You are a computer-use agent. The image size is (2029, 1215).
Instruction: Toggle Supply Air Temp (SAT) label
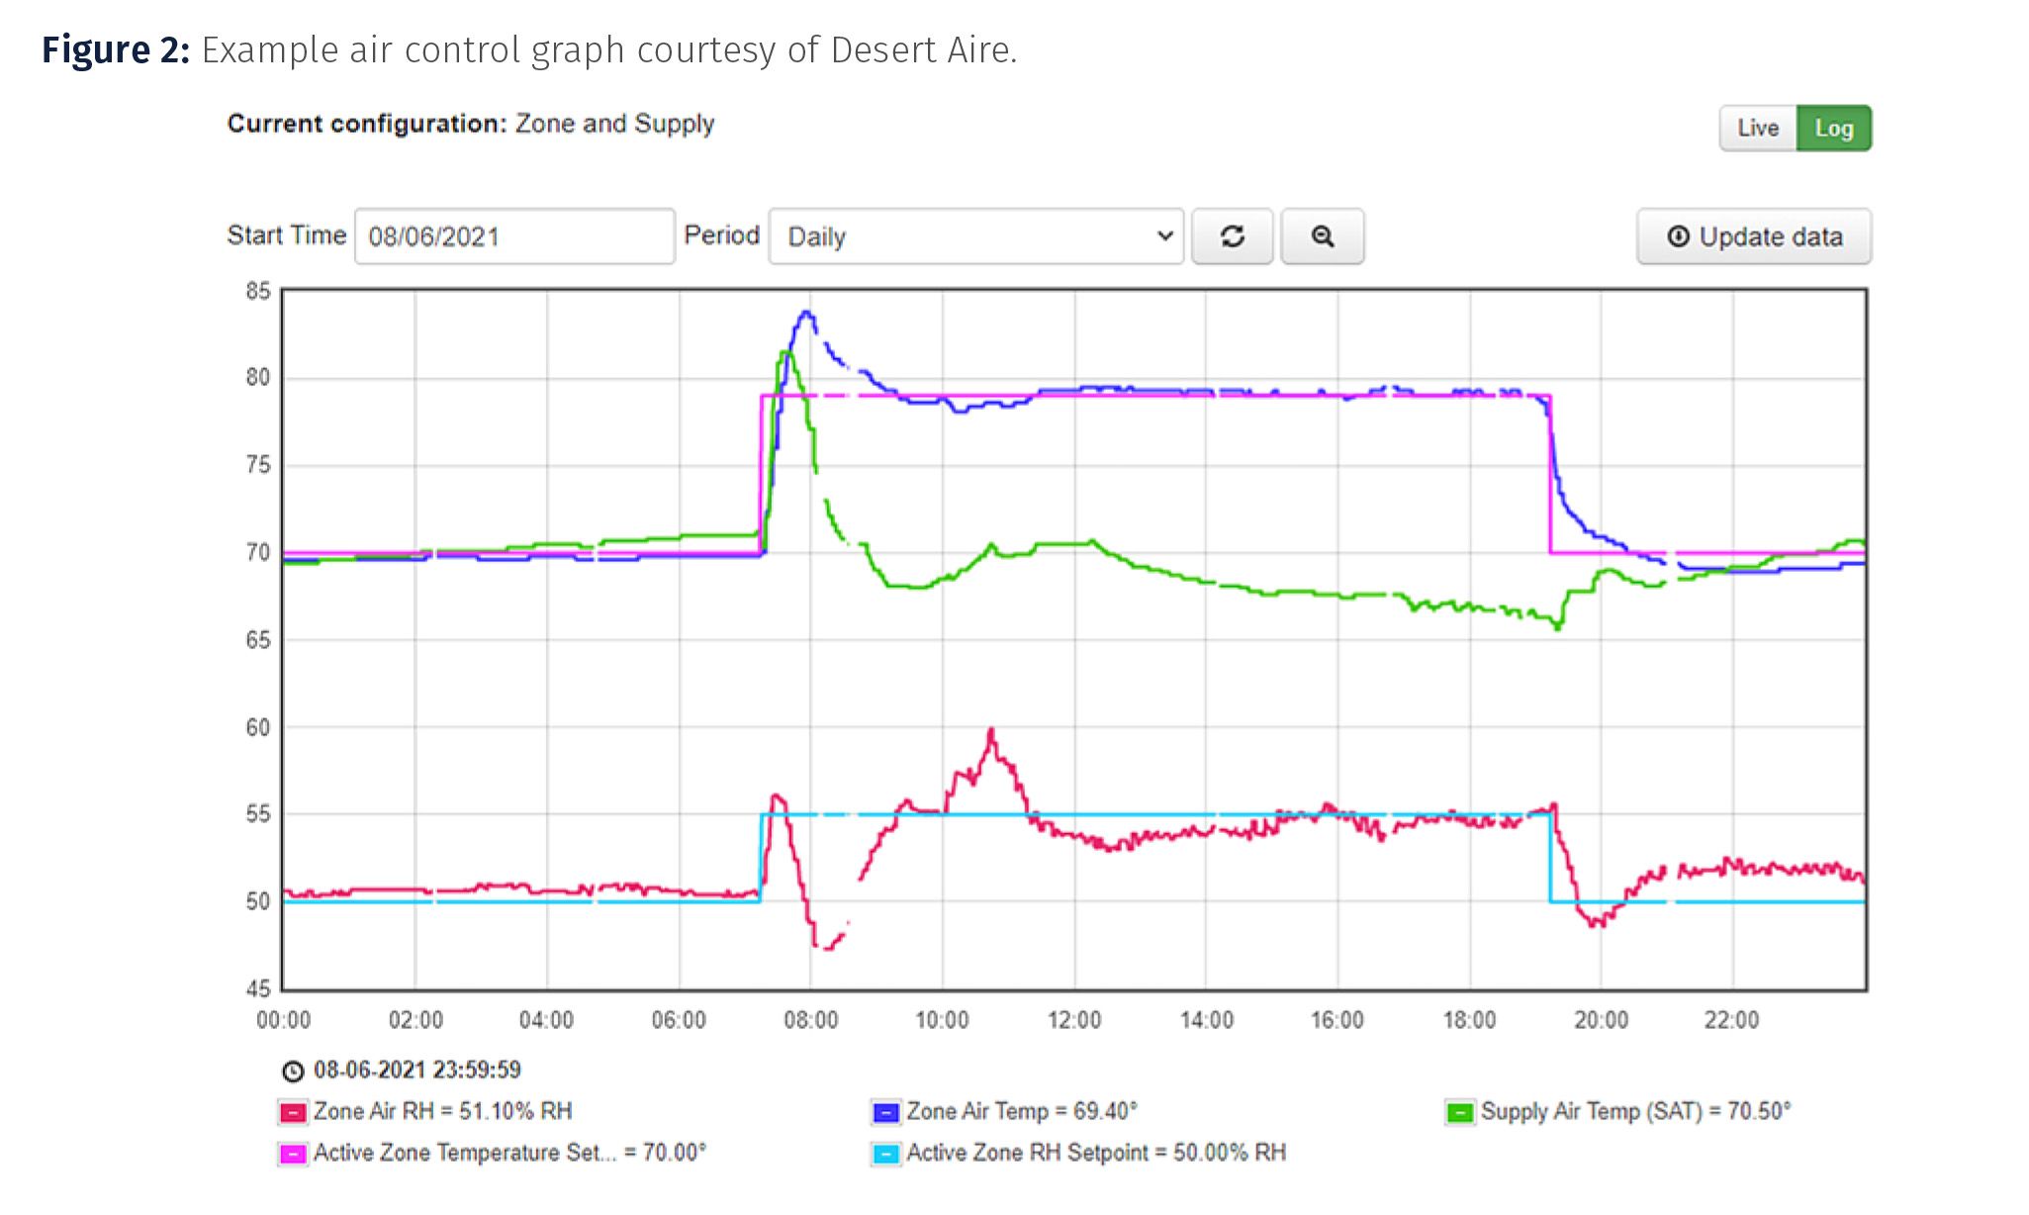1635,1111
